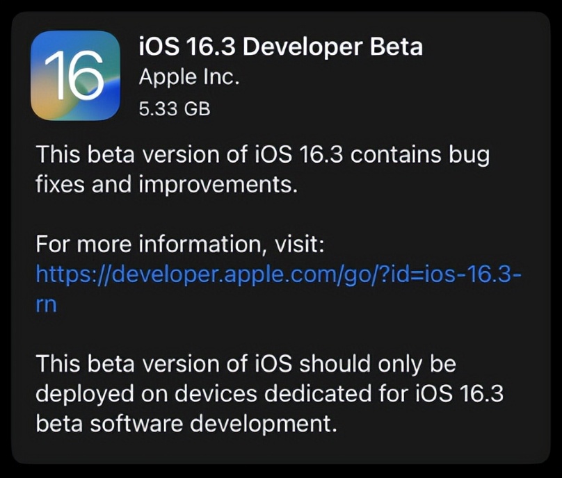Select the 'iOS 16.3 Developer Beta' title
This screenshot has width=562, height=478.
[280, 47]
